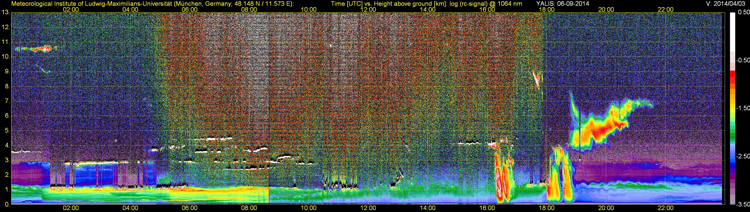Viewport: 750px width, 212px height.
Task: Click the 12:00 label on bottom time axis
Action: (368, 208)
